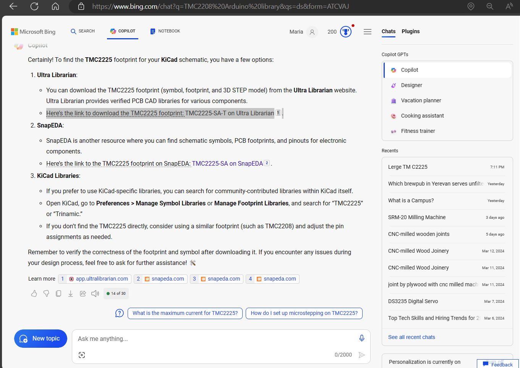Open recent chat 'DS3235 Digital Servo'
520x368 pixels.
click(446, 301)
